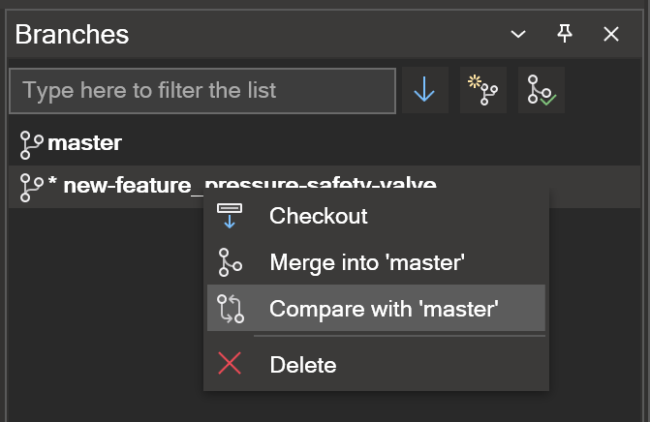Click the Branches panel title
Viewport: 650px width, 422px height.
pyautogui.click(x=72, y=34)
